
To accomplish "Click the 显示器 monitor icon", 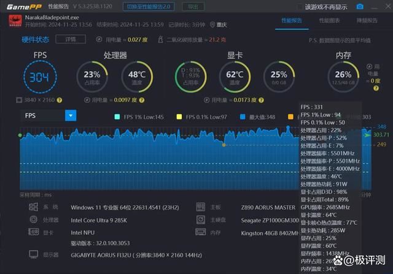I will 34,254.
